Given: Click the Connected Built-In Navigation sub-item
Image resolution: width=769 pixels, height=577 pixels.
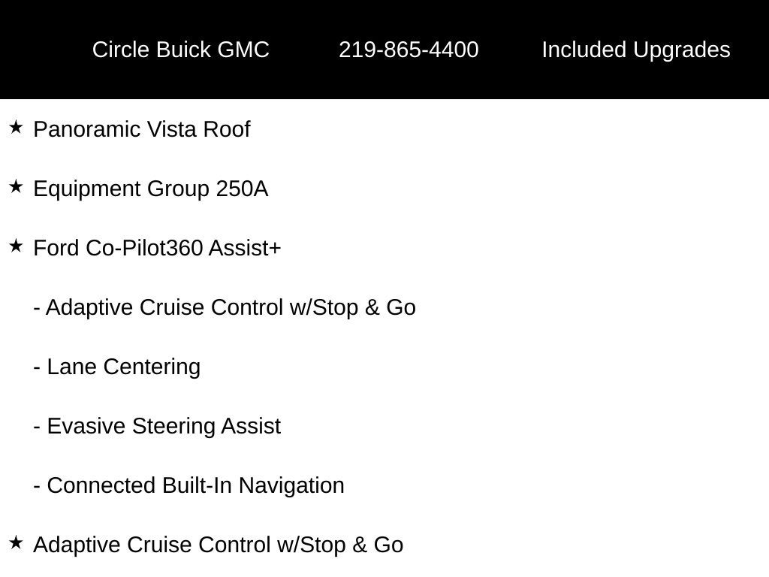Looking at the screenshot, I should 188,486.
